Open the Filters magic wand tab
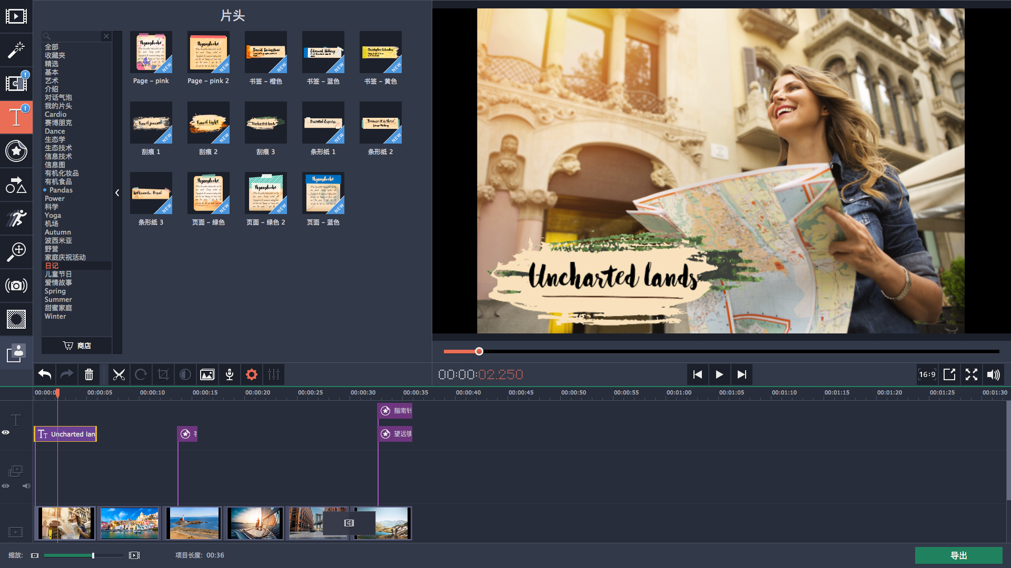 16,50
